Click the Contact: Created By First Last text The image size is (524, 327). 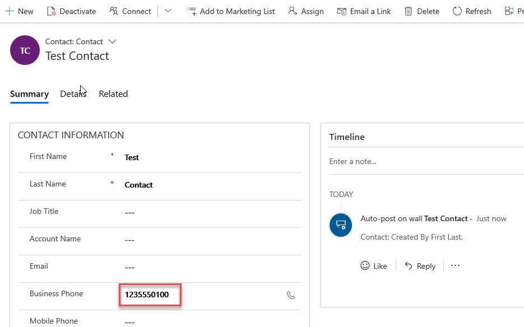[x=412, y=237]
